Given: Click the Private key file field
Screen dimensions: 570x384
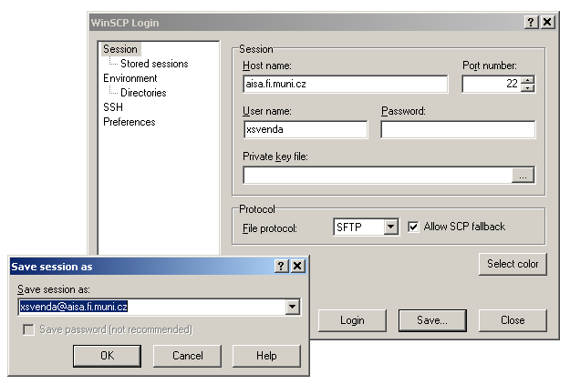Looking at the screenshot, I should tap(378, 175).
